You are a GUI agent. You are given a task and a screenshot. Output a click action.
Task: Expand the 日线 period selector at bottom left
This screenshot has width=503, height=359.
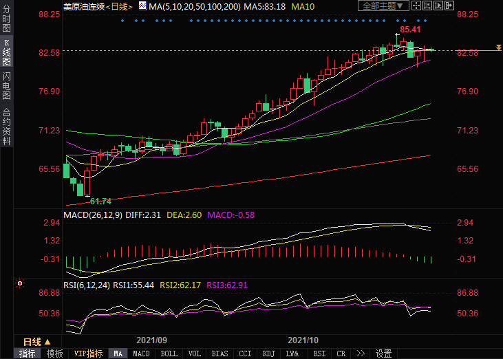tap(36, 342)
